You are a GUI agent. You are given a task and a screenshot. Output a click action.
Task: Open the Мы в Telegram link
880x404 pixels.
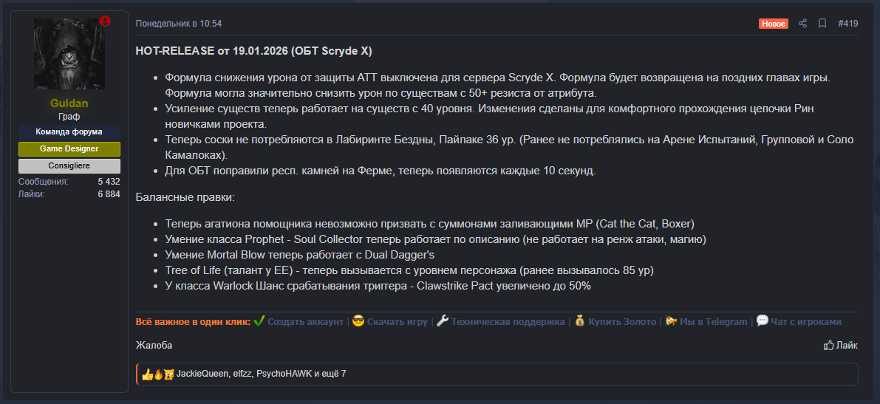click(x=713, y=321)
